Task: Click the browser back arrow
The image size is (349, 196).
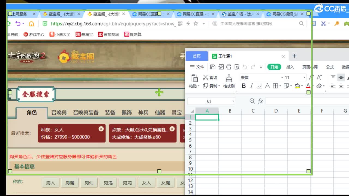Action: pos(18,24)
